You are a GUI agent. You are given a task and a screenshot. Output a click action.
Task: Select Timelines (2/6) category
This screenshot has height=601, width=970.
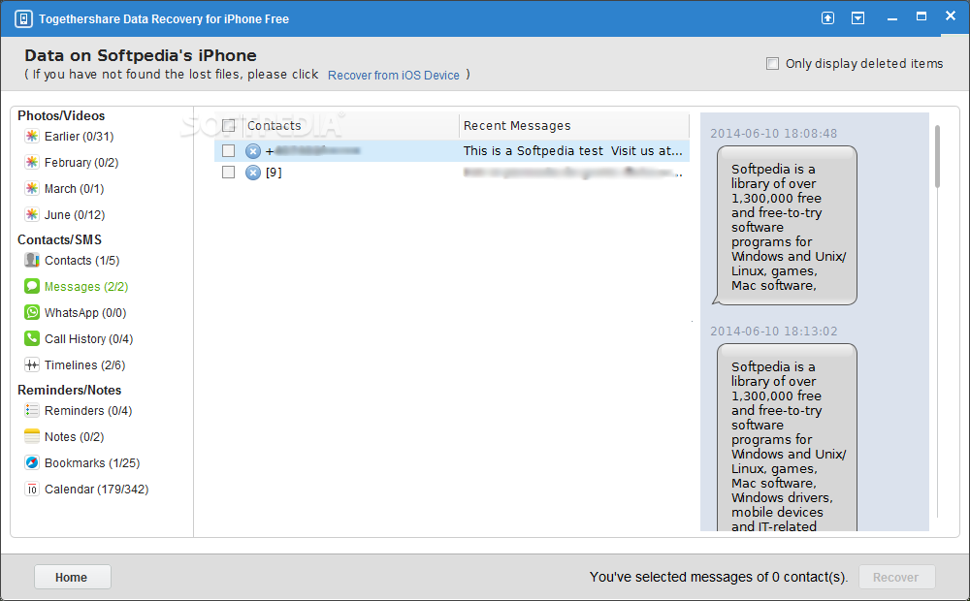84,364
